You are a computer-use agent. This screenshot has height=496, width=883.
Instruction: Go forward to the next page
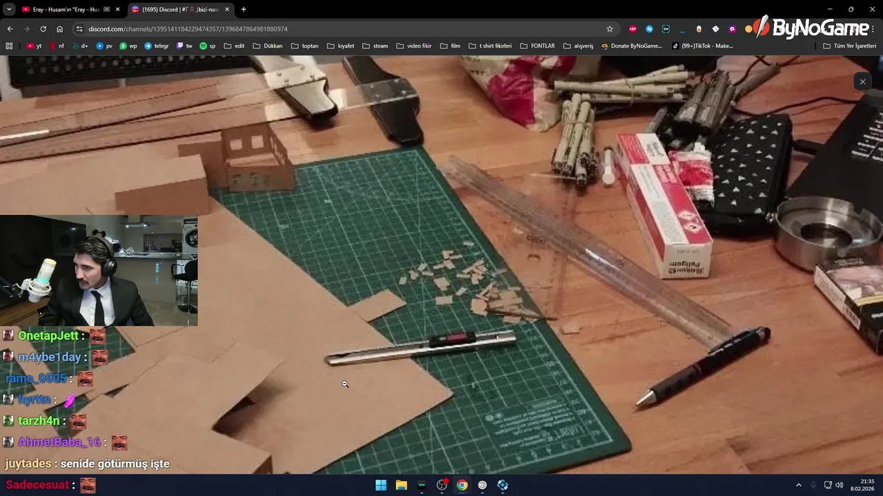tap(26, 29)
